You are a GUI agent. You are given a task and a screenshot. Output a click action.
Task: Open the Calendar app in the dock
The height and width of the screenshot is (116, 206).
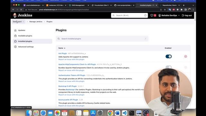64,113
